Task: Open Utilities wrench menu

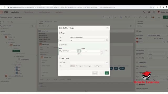Action: coord(140,17)
